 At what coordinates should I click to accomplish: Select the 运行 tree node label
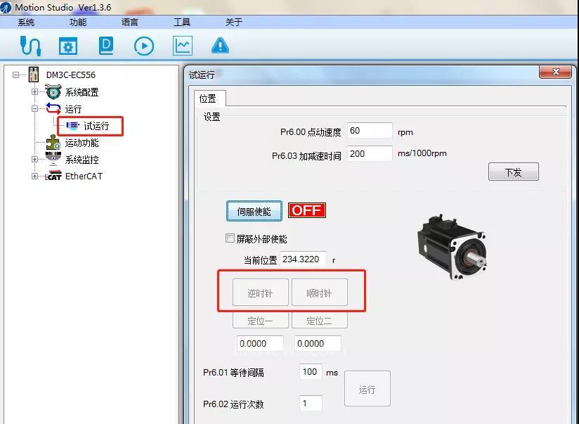pos(73,109)
